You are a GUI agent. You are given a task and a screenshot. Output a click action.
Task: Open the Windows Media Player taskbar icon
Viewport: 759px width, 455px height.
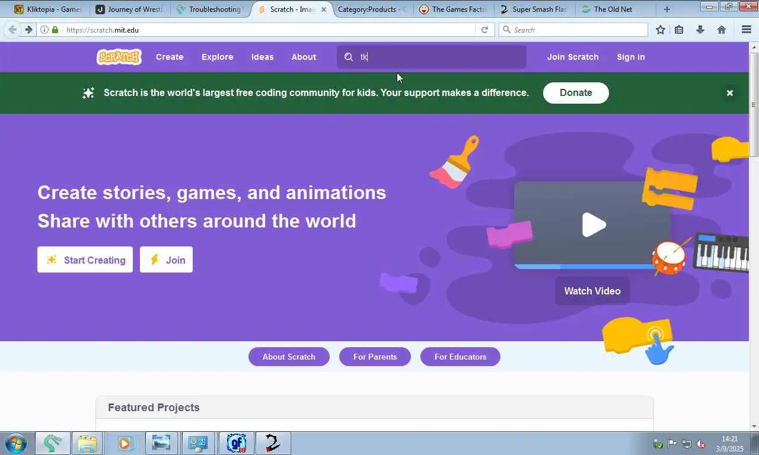(125, 443)
